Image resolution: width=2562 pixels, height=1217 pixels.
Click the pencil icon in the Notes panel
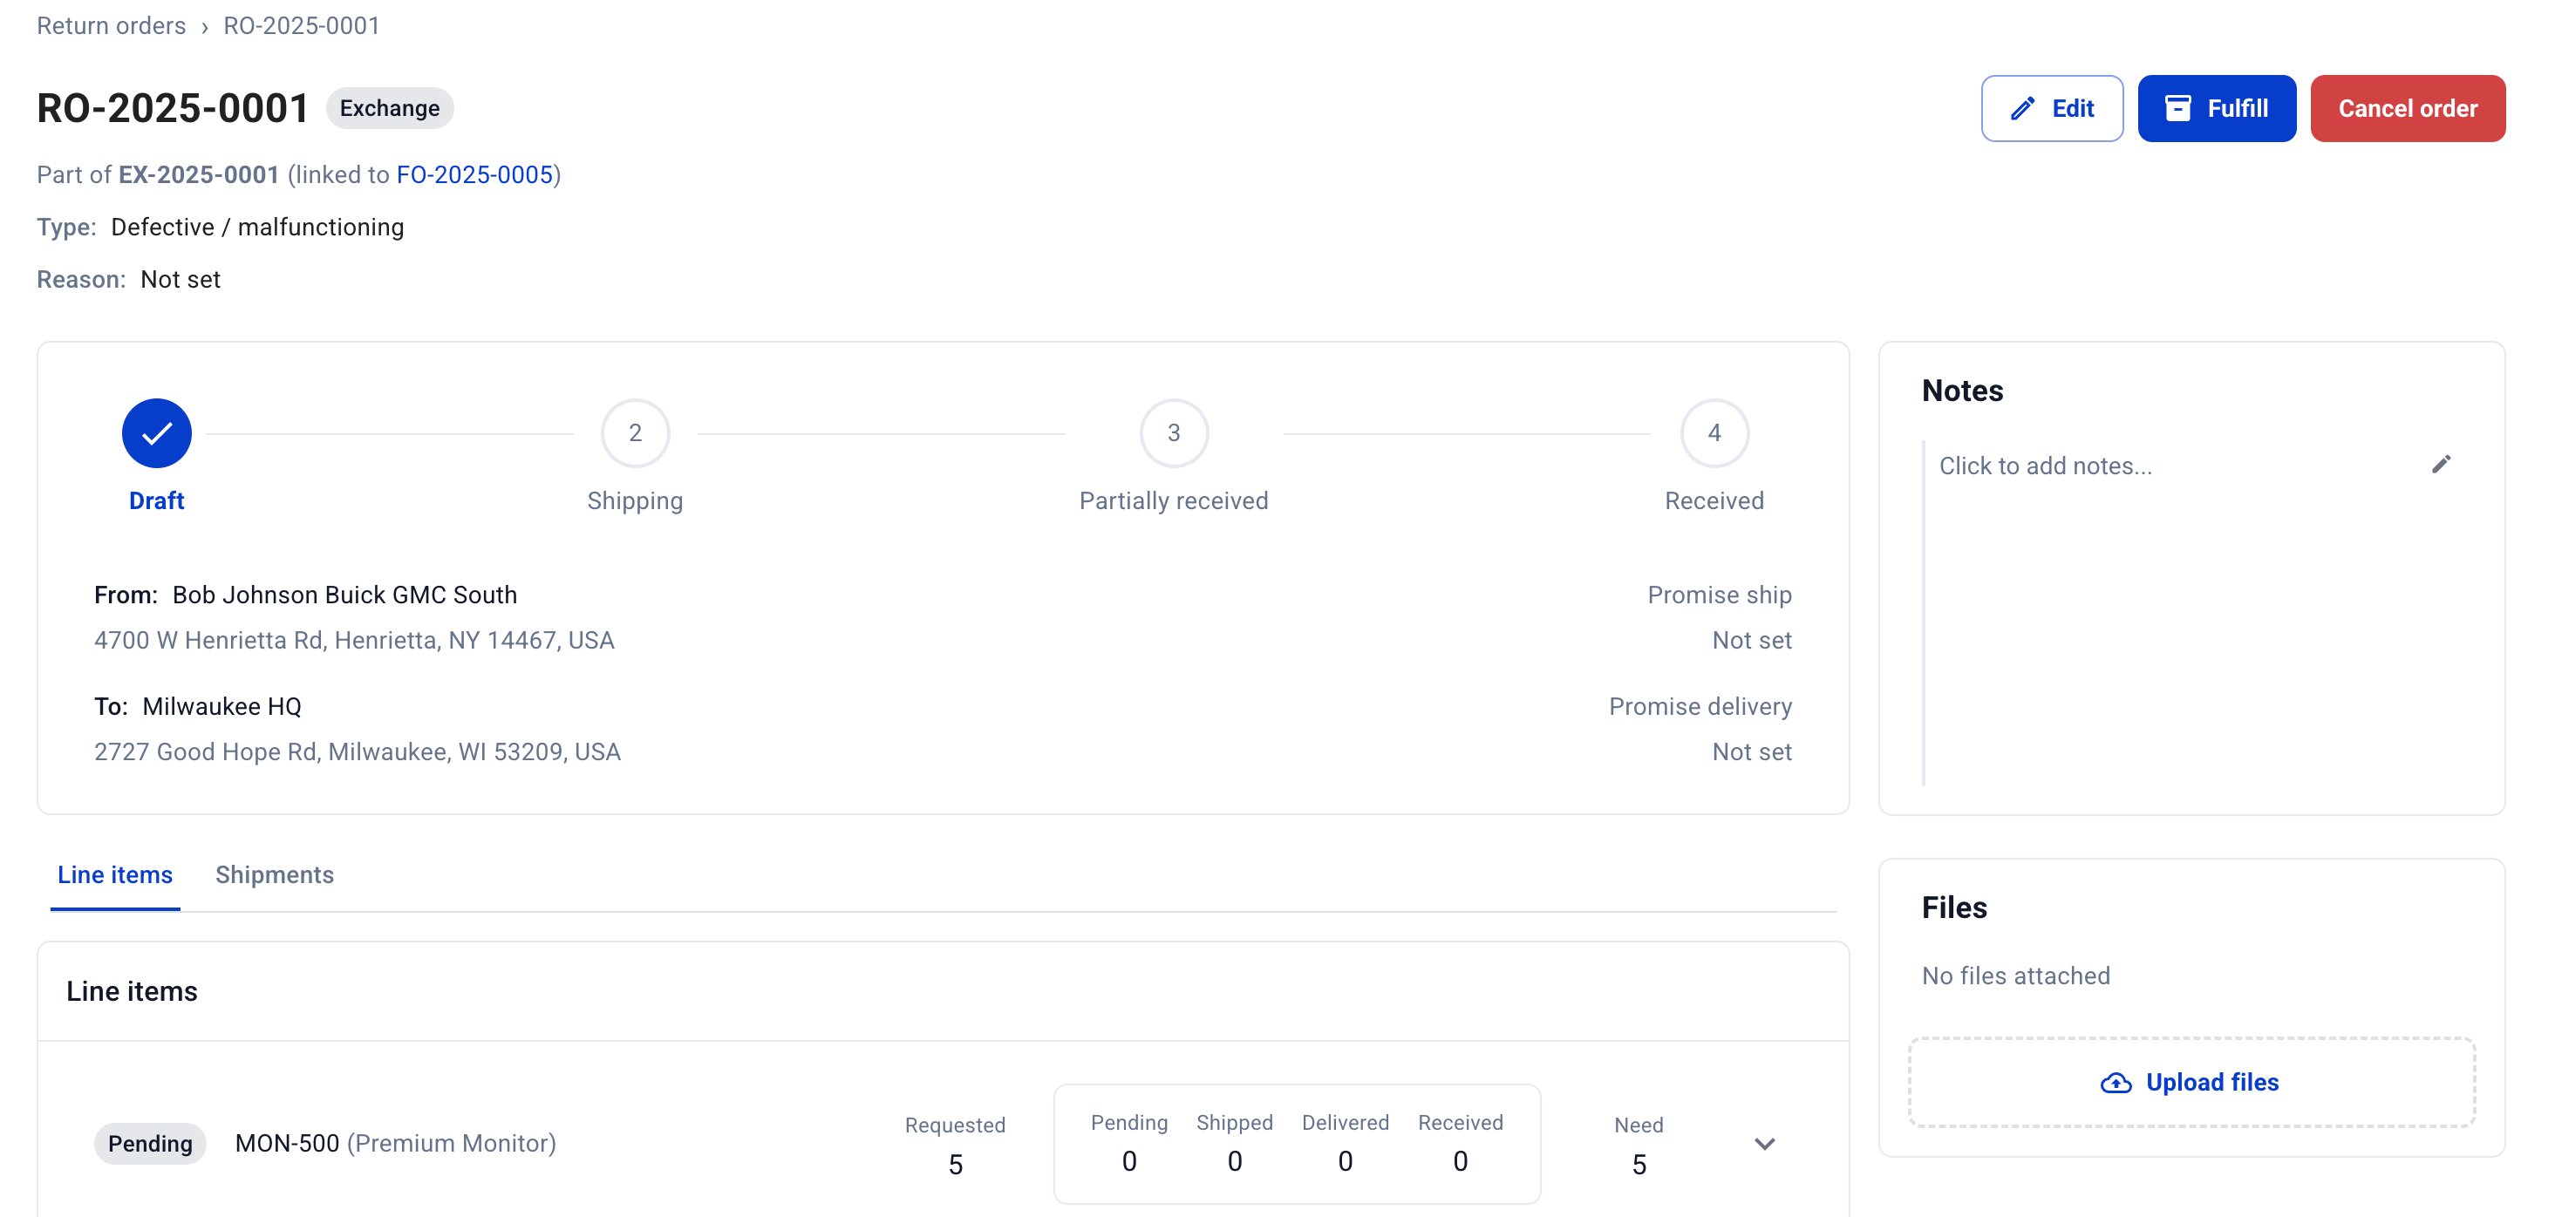click(x=2443, y=463)
